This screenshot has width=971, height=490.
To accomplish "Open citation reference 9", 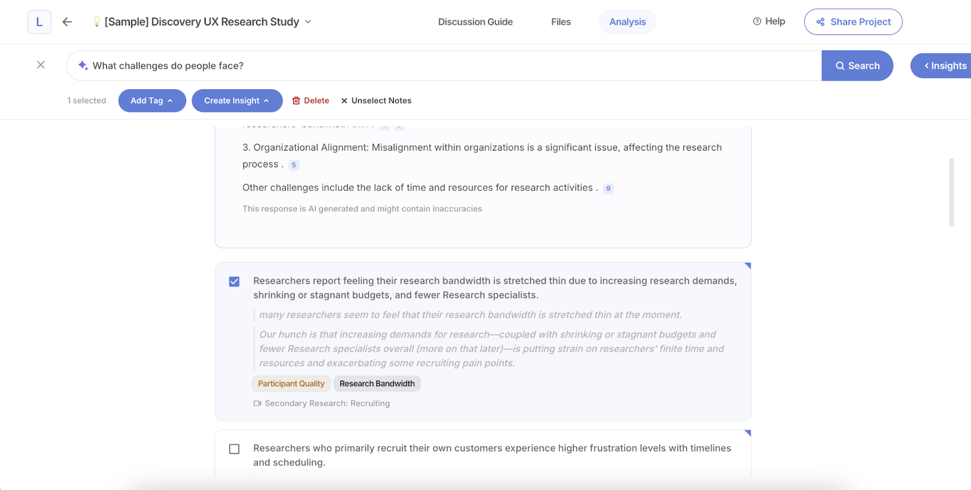I will click(608, 189).
